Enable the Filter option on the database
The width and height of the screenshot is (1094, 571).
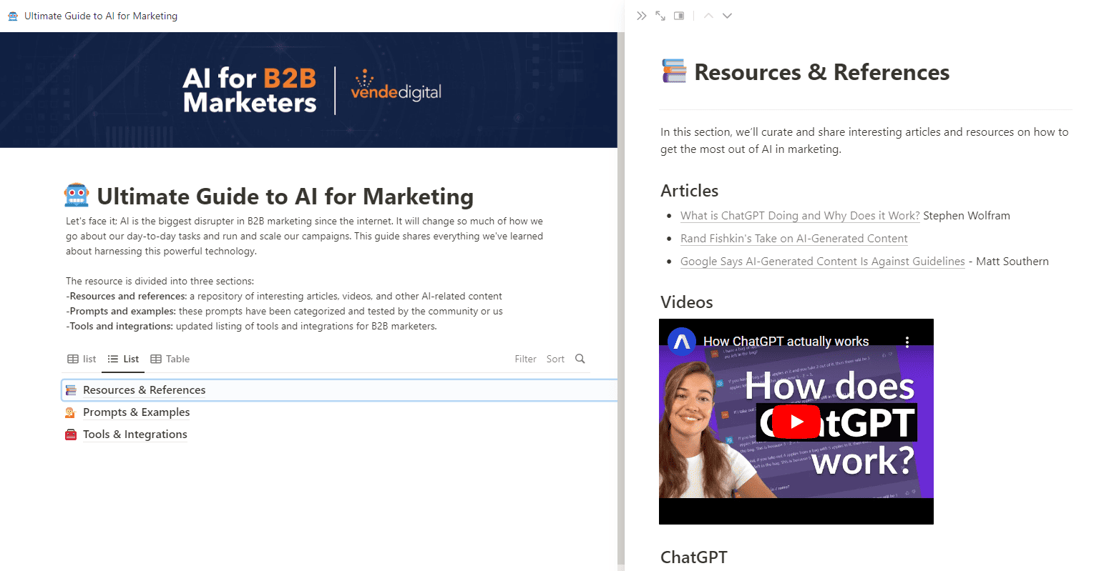tap(525, 359)
